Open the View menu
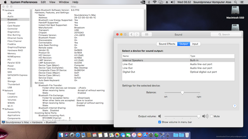The height and width of the screenshot is (139, 248). click(52, 2)
